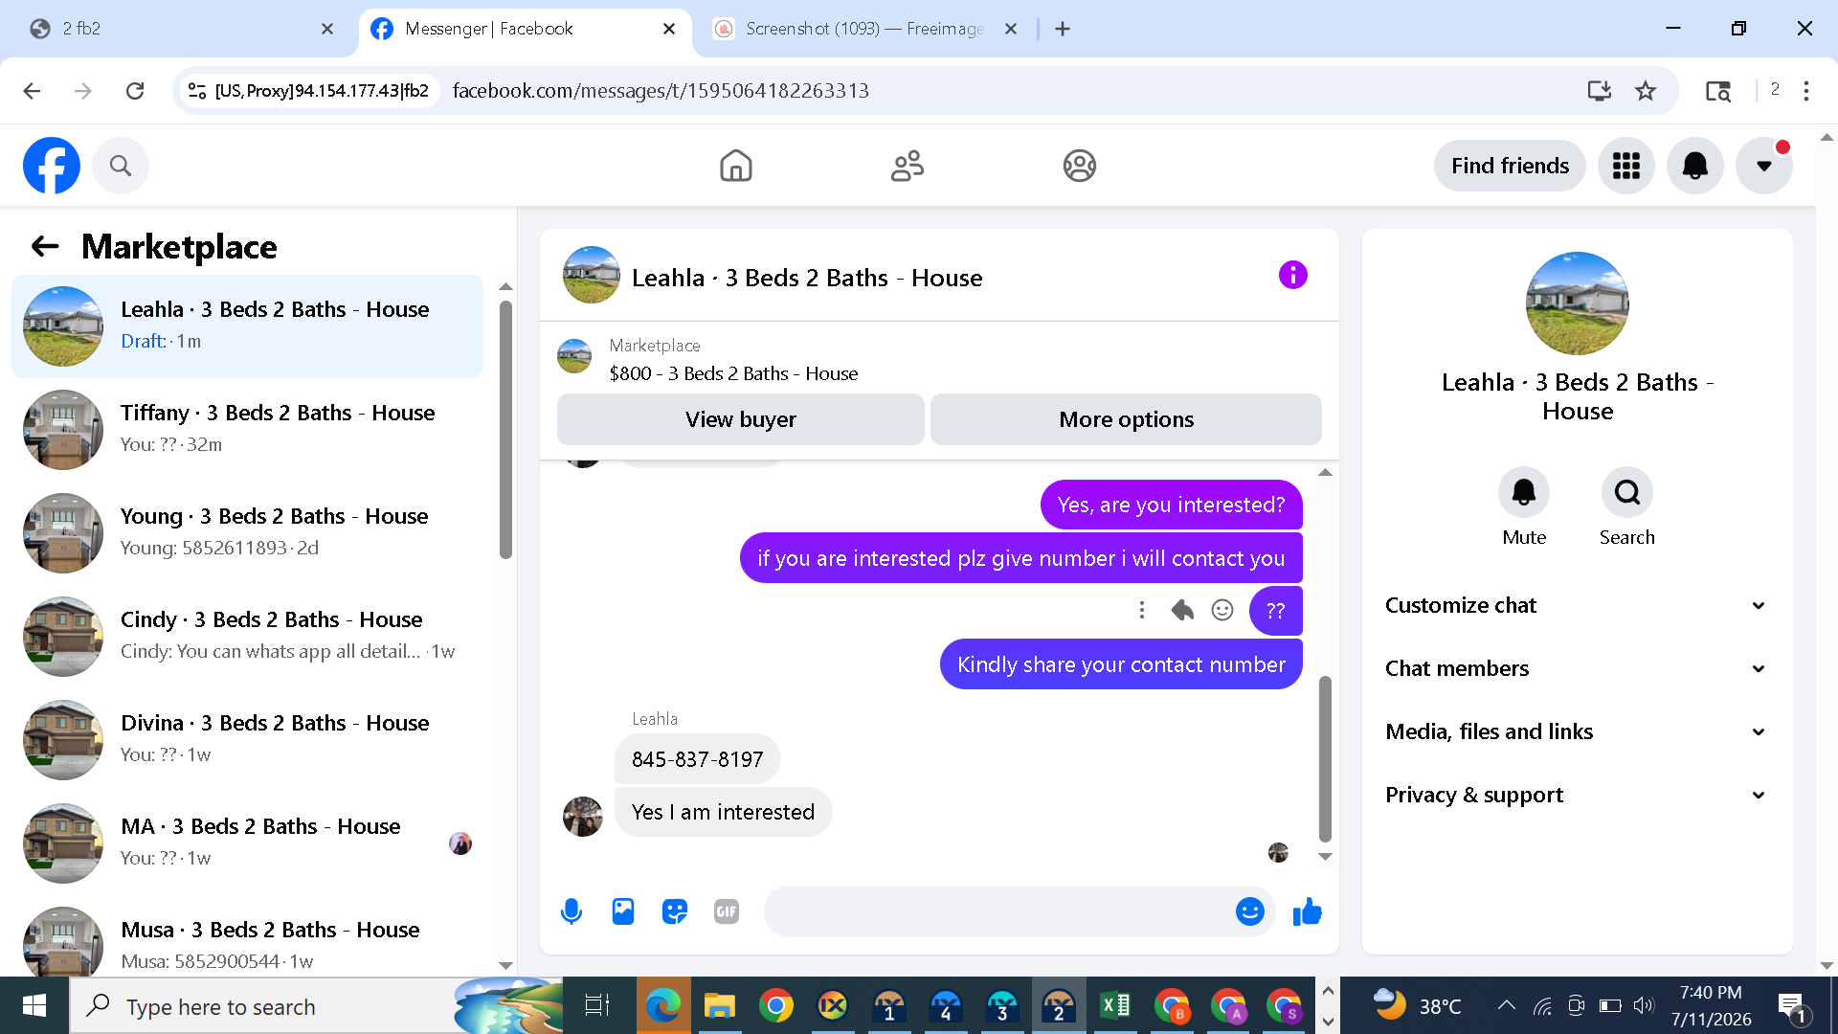The image size is (1838, 1034).
Task: Go back from Marketplace with the arrow
Action: pos(45,246)
